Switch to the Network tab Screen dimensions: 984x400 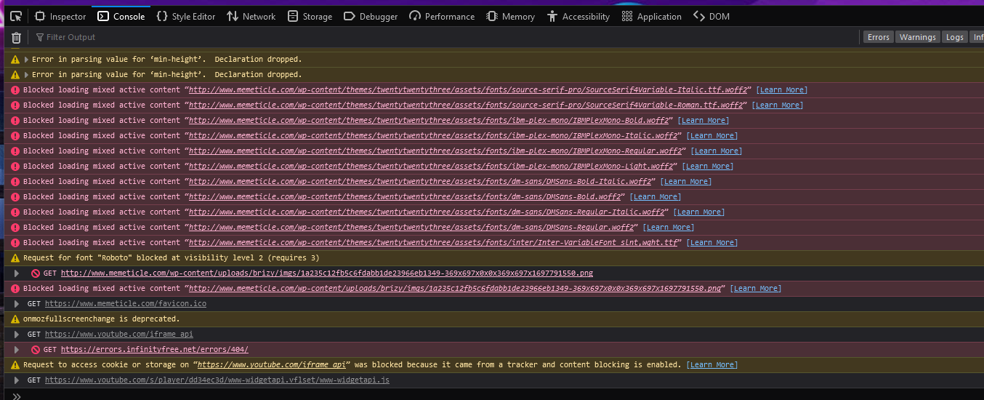251,16
